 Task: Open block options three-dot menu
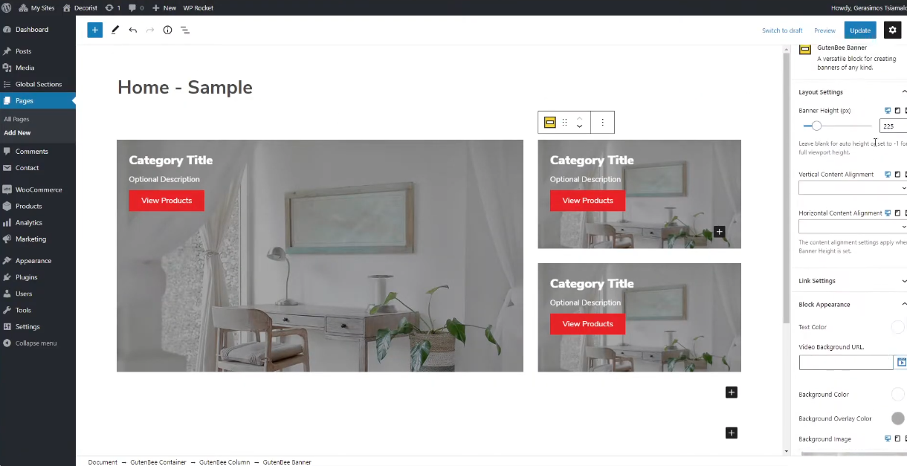[x=603, y=123]
